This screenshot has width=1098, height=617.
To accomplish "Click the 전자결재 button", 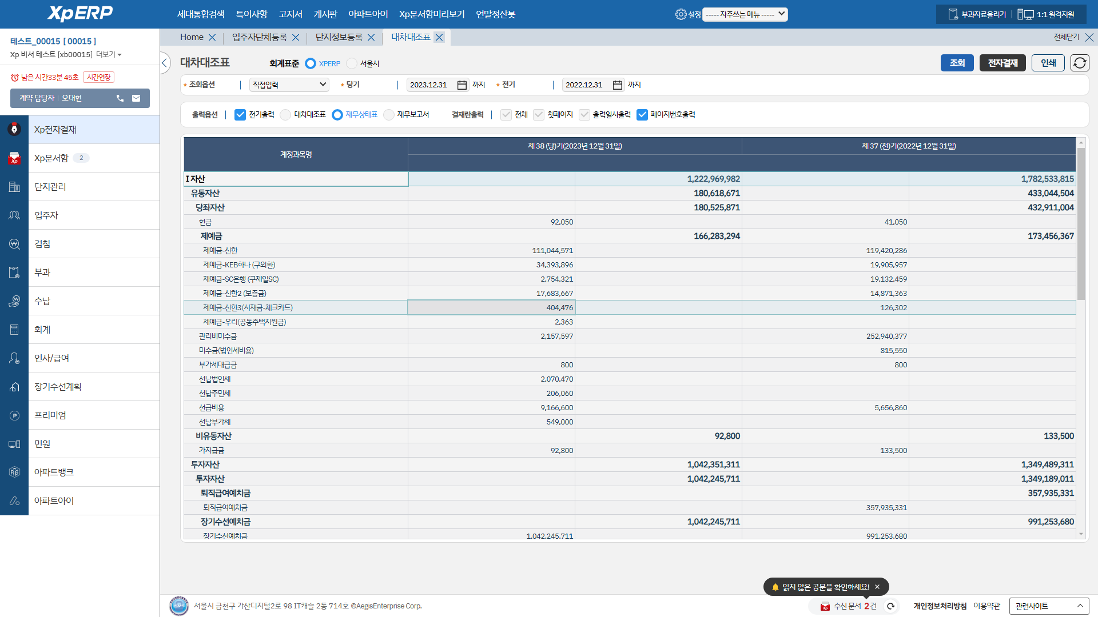I will coord(1002,63).
